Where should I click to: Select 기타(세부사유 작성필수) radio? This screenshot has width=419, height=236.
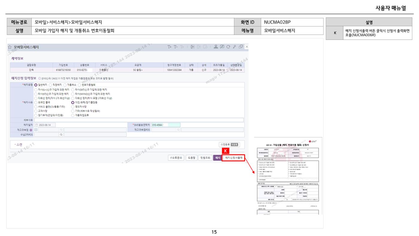[73, 111]
